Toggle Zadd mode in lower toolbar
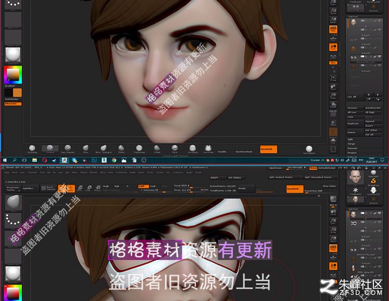The image size is (389, 301). 143,186
